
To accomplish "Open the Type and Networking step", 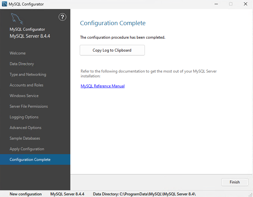I will pyautogui.click(x=28, y=74).
